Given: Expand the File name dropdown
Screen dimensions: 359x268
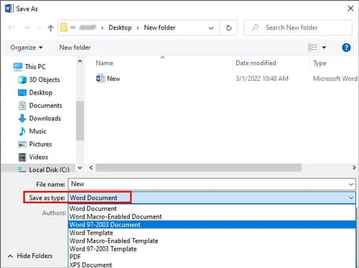Looking at the screenshot, I should 351,184.
